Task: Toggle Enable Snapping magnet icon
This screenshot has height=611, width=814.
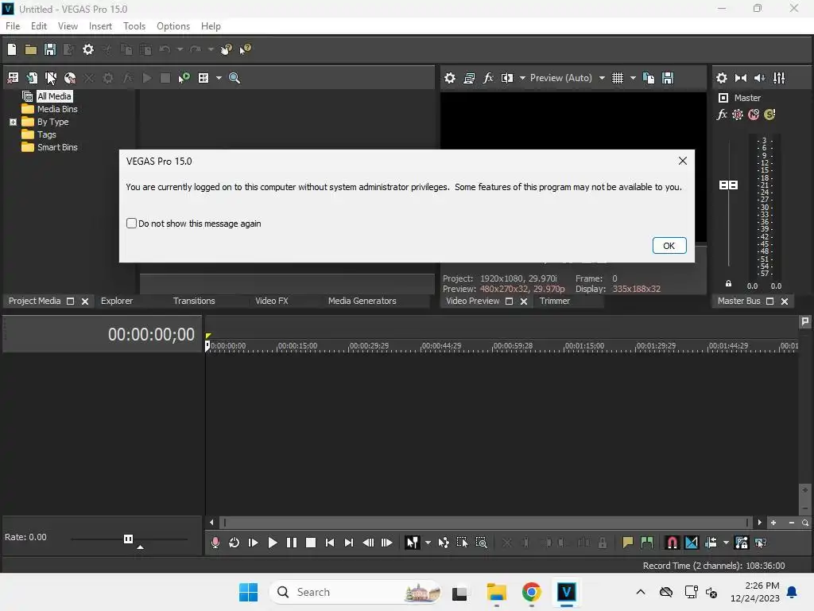Action: 672,543
